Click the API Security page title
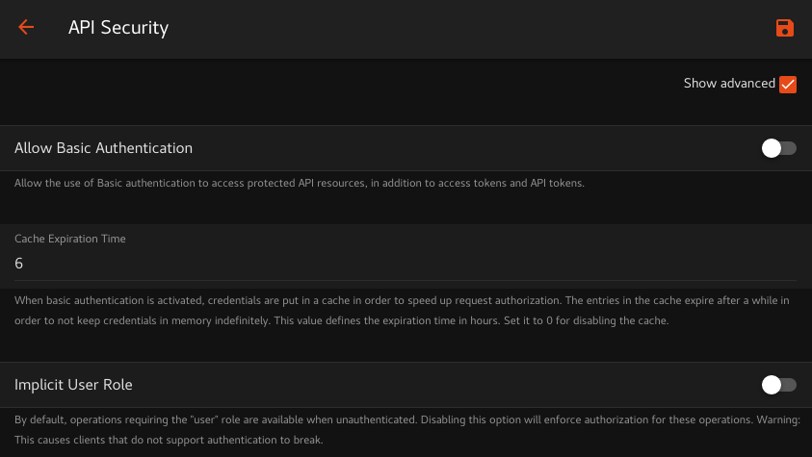Screen dimensions: 812x457 (118, 28)
